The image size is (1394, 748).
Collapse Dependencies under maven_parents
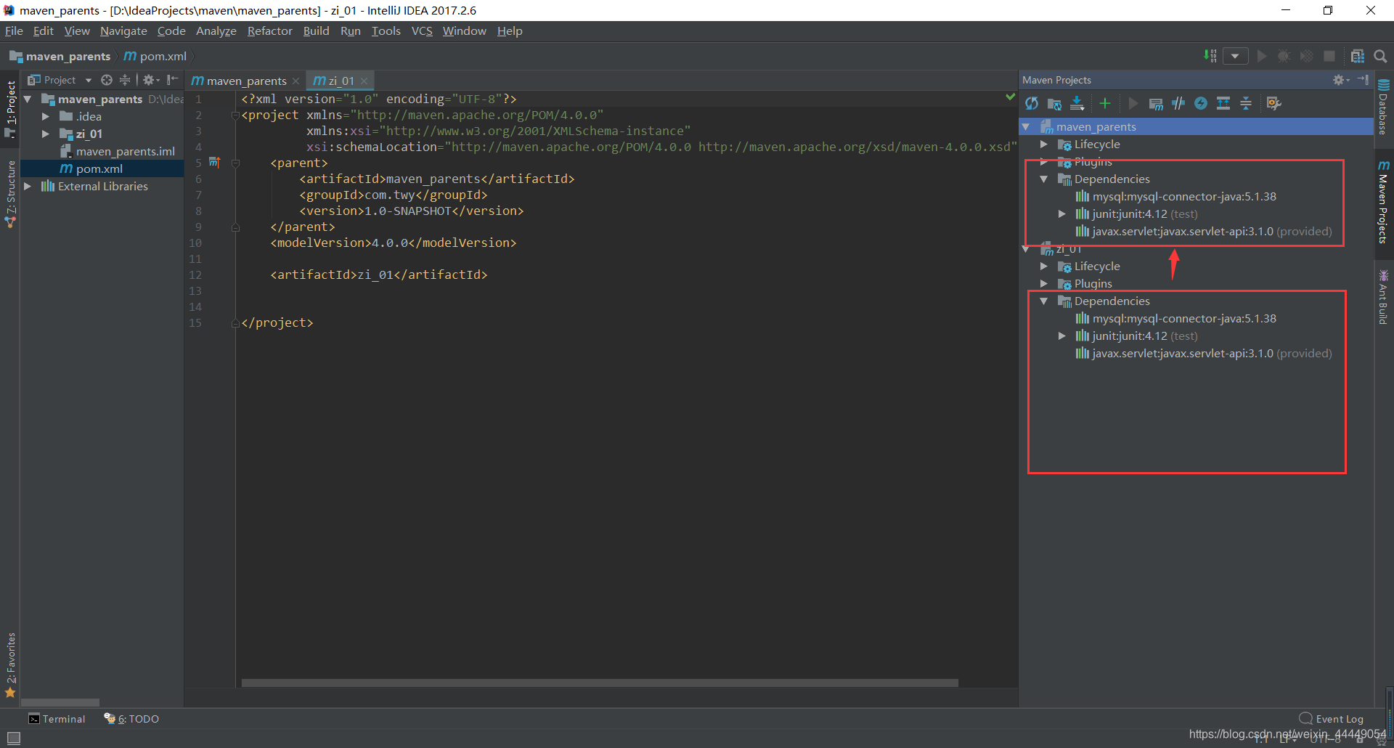[1044, 179]
